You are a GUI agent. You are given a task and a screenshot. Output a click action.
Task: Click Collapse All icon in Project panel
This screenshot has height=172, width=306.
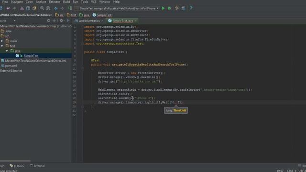click(x=54, y=21)
